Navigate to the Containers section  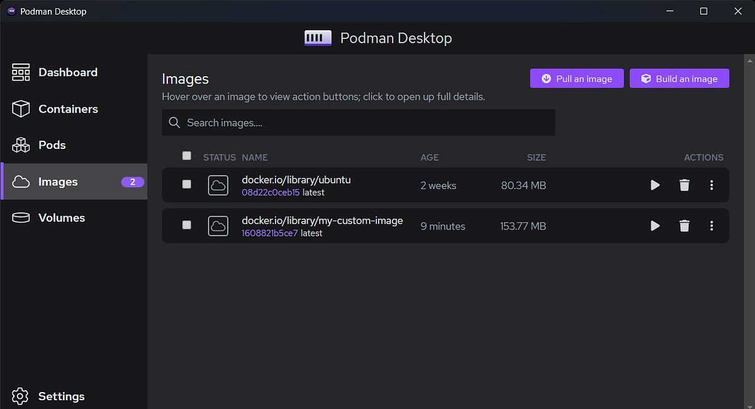(x=68, y=109)
